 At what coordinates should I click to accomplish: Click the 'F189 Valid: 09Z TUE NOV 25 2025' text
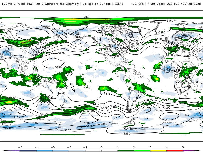pos(174,4)
